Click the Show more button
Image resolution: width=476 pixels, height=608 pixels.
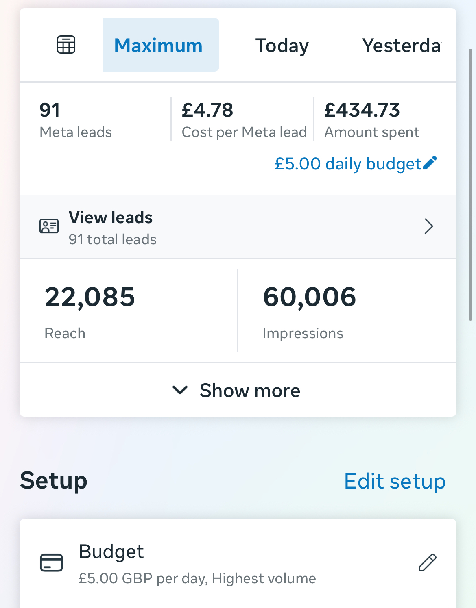click(250, 391)
